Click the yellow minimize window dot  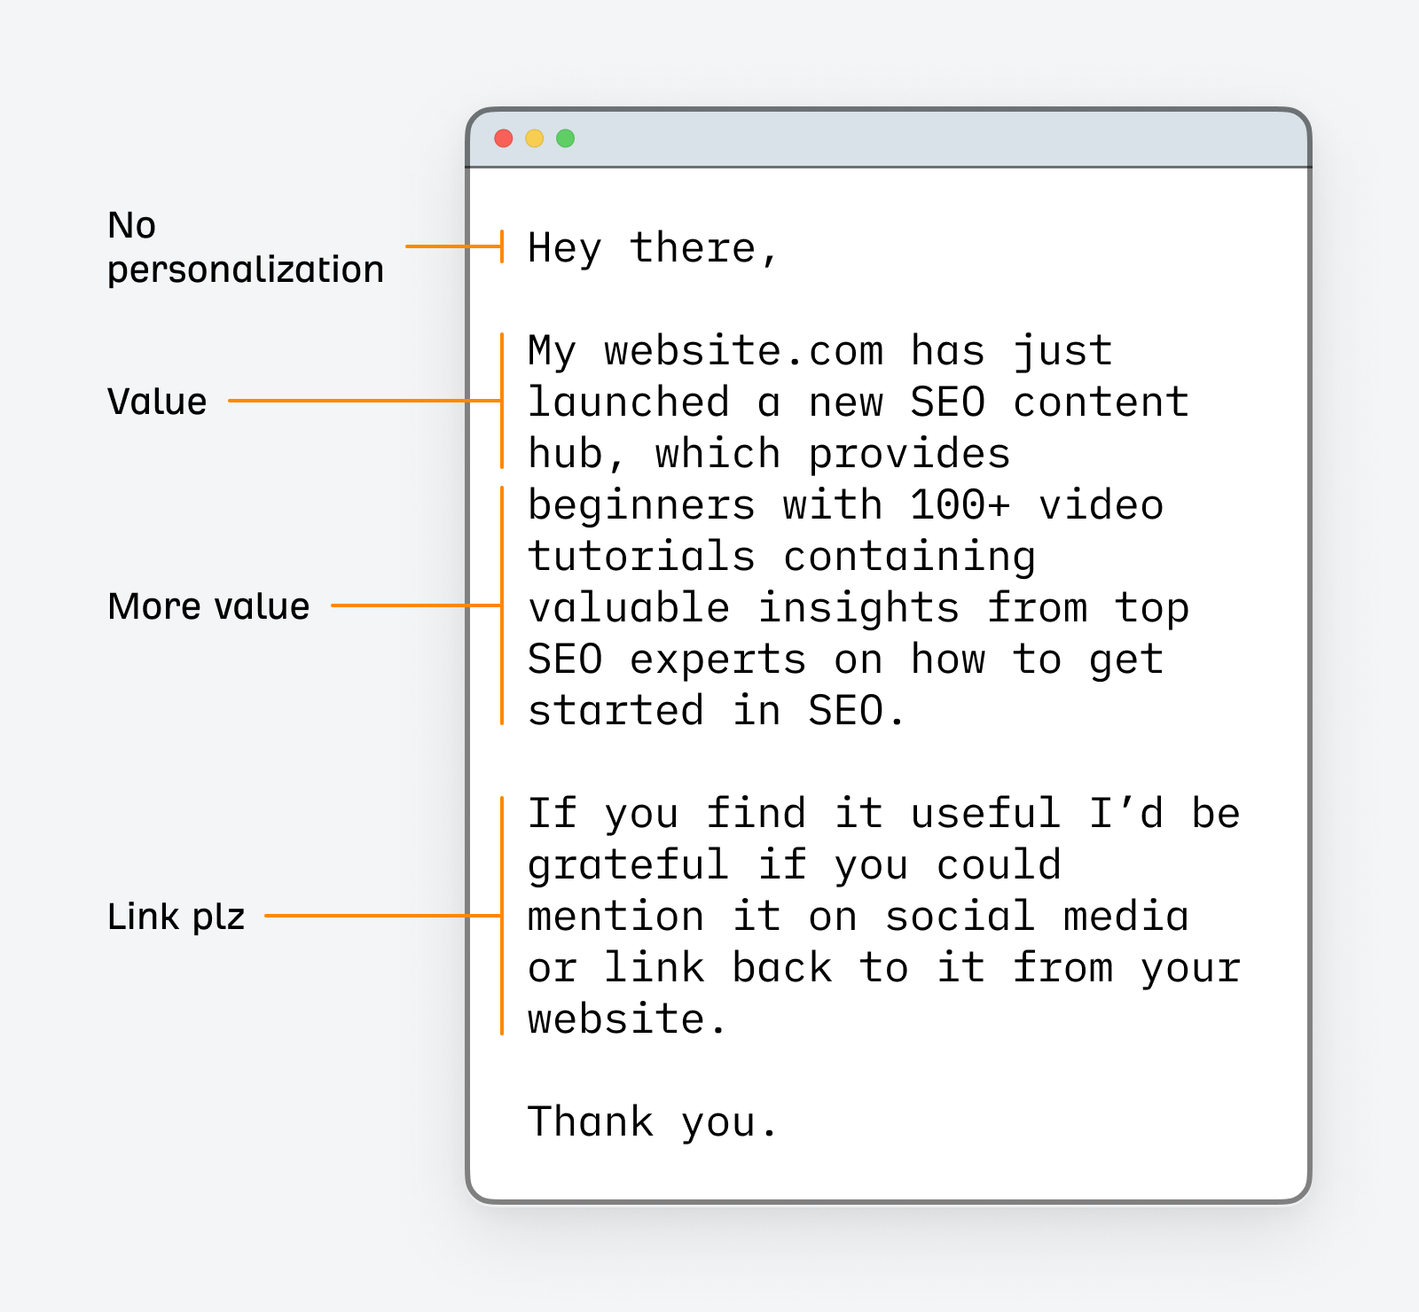click(x=535, y=138)
